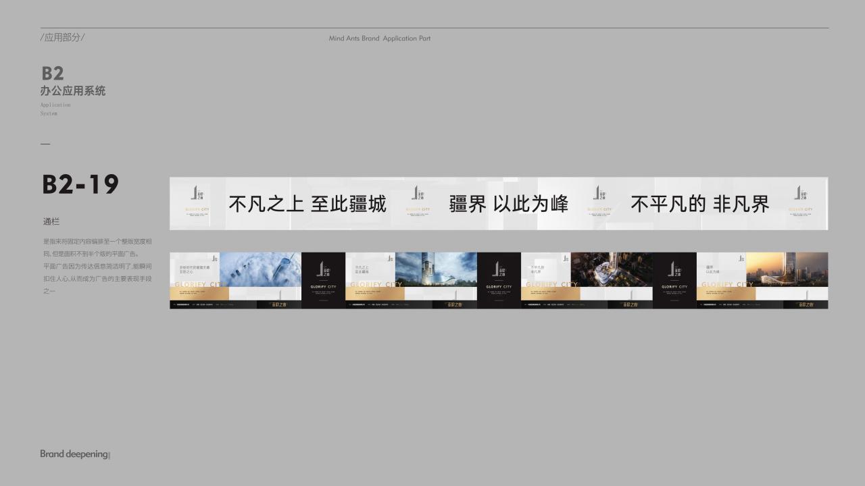Screen dimensions: 865x486
Task: Click the gold logo tag below the snowy photo
Action: [x=278, y=304]
